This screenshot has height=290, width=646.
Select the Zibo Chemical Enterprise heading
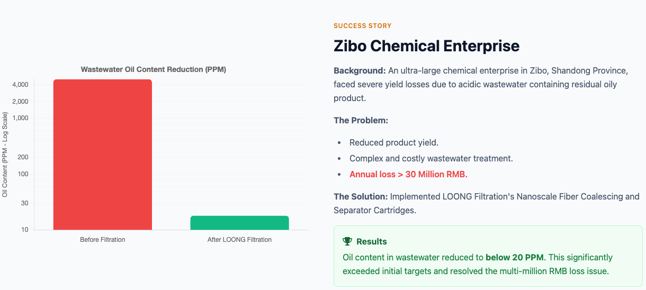426,46
